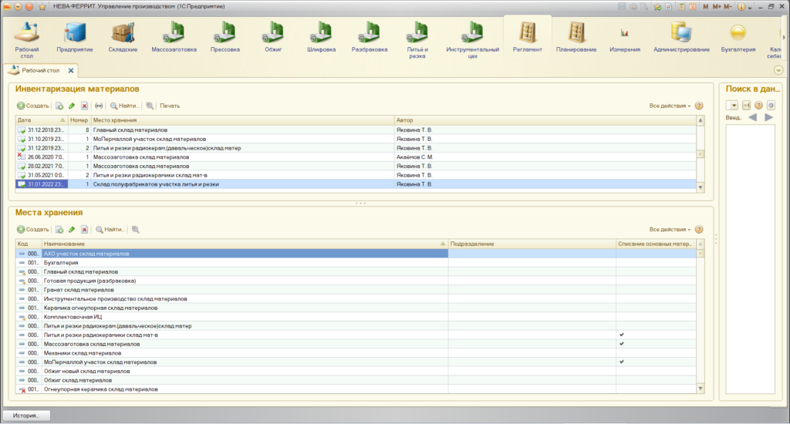Click help icon in Инвентаризация материалов panel

(699, 106)
